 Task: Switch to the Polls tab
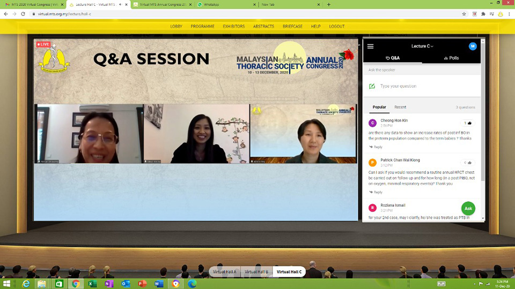tap(451, 58)
